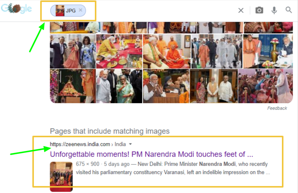Click the JPG chip thumbnail image

click(x=60, y=11)
